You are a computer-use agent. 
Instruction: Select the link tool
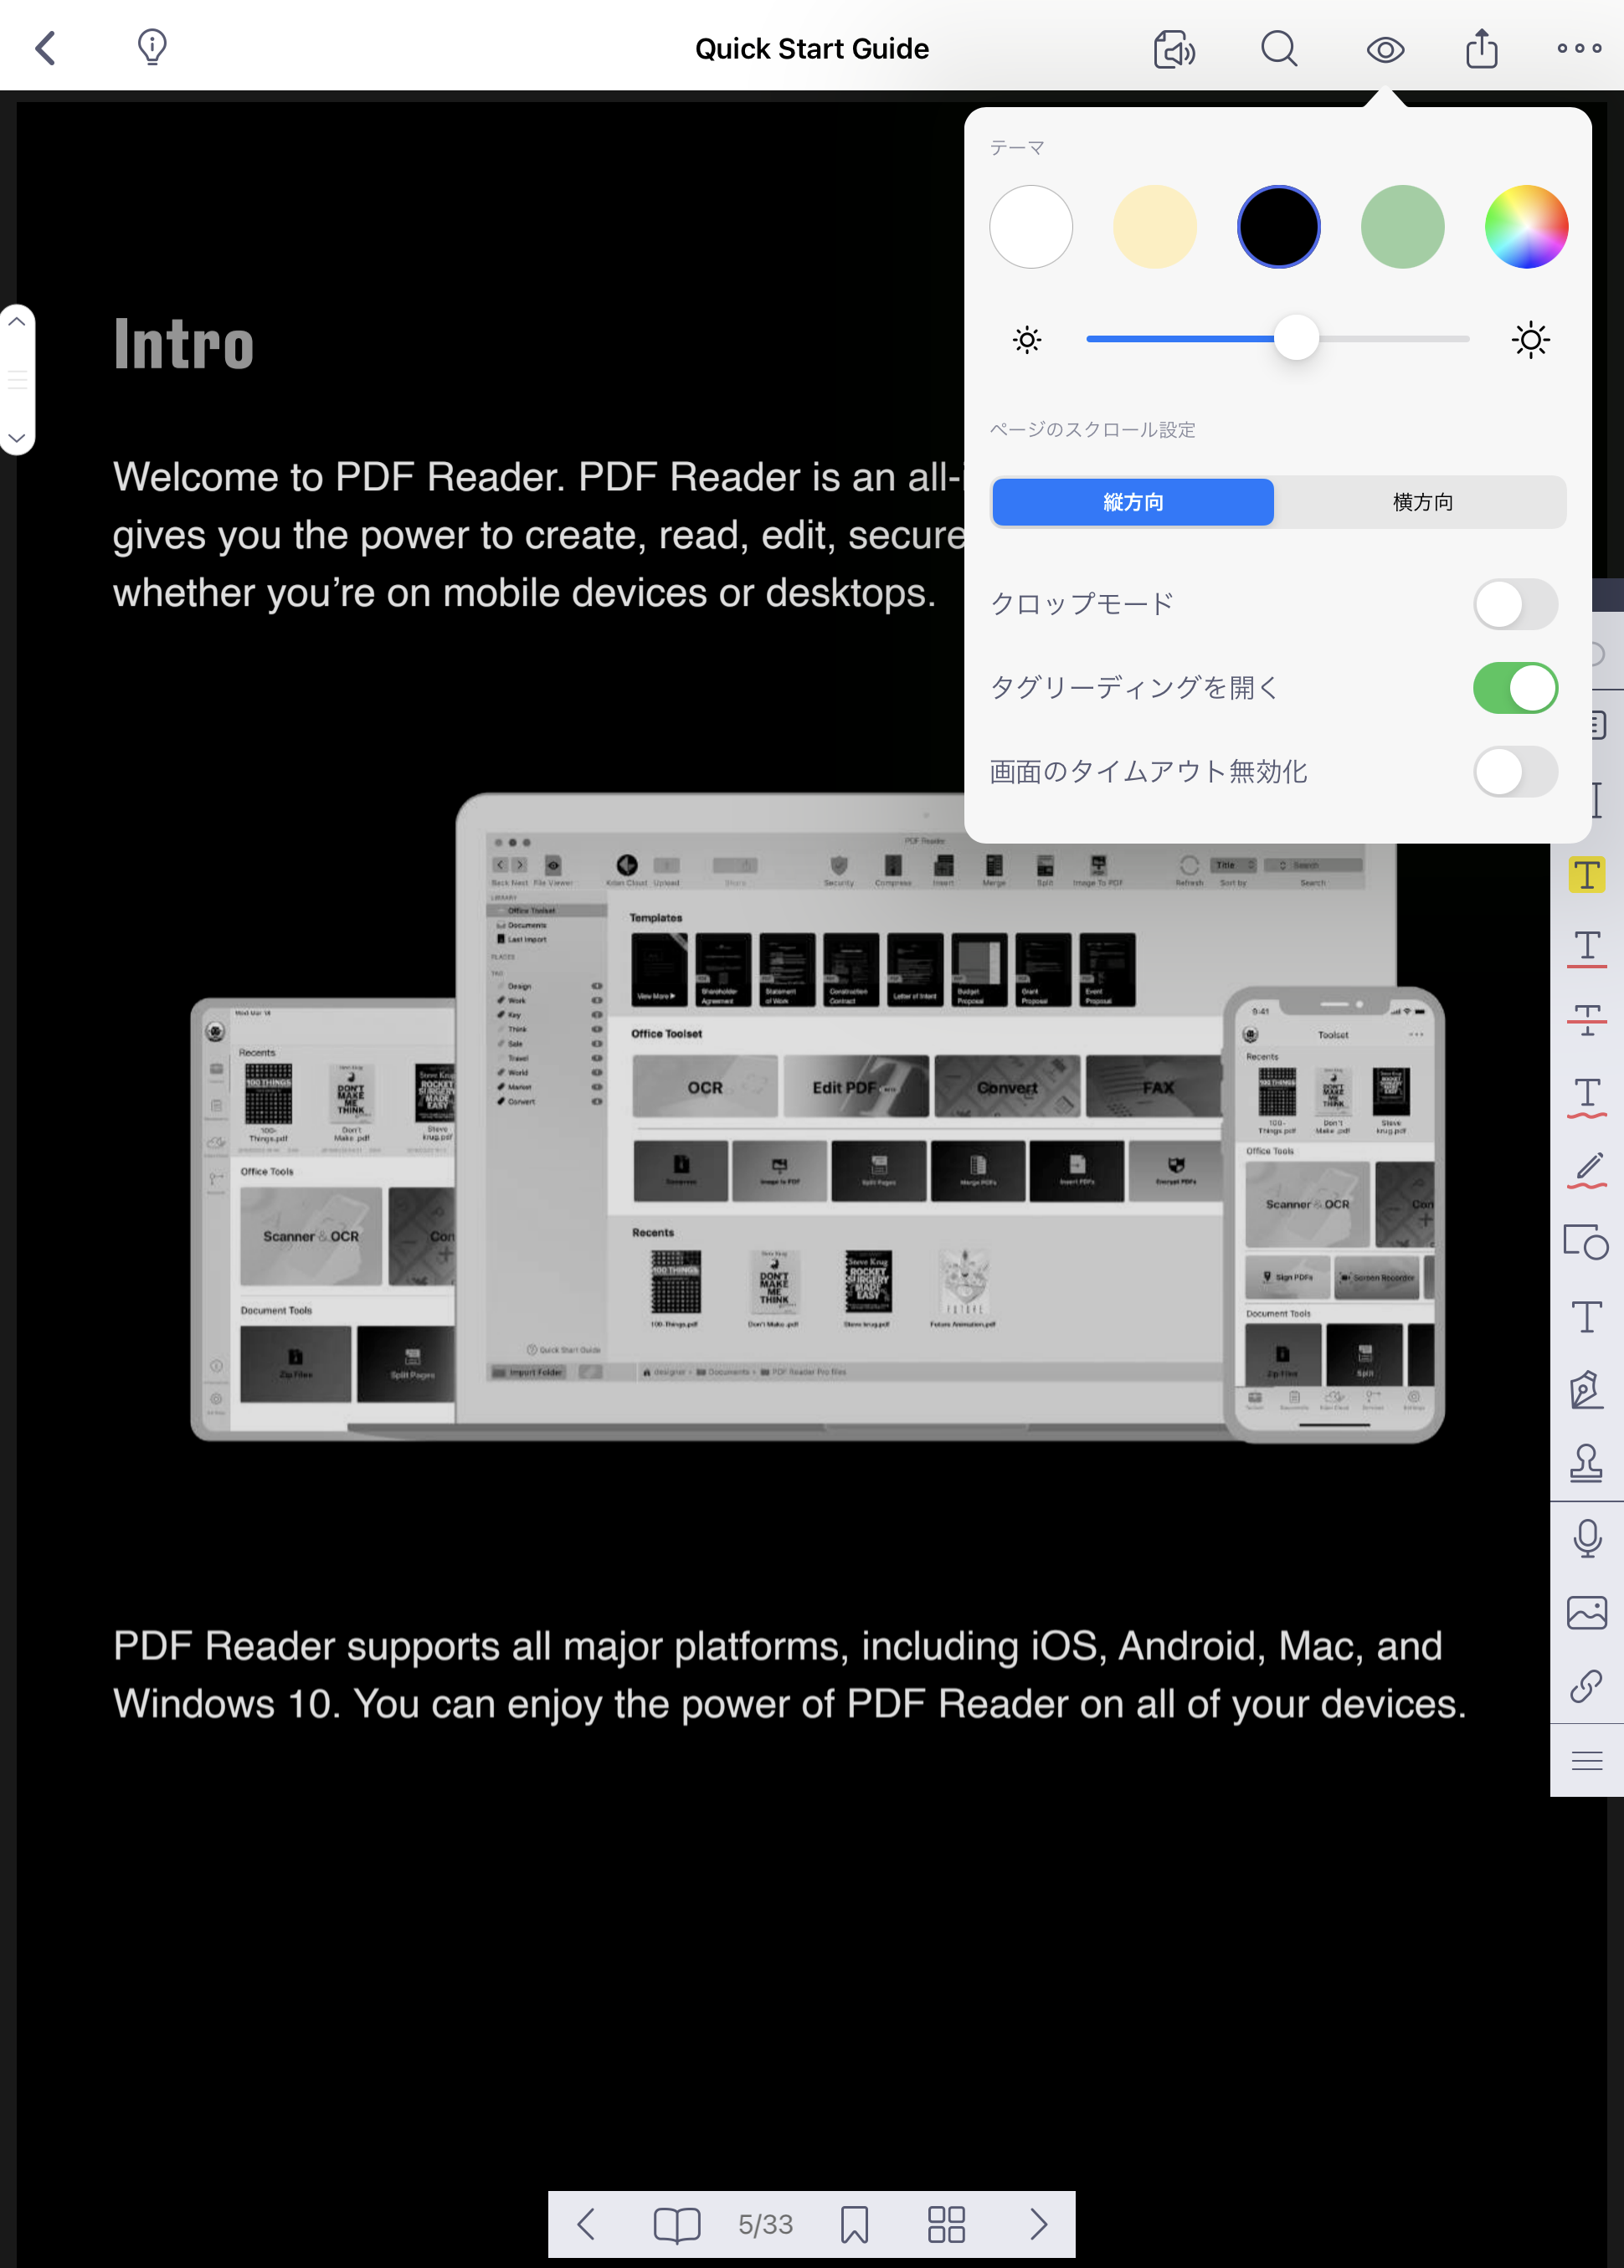pyautogui.click(x=1586, y=1686)
